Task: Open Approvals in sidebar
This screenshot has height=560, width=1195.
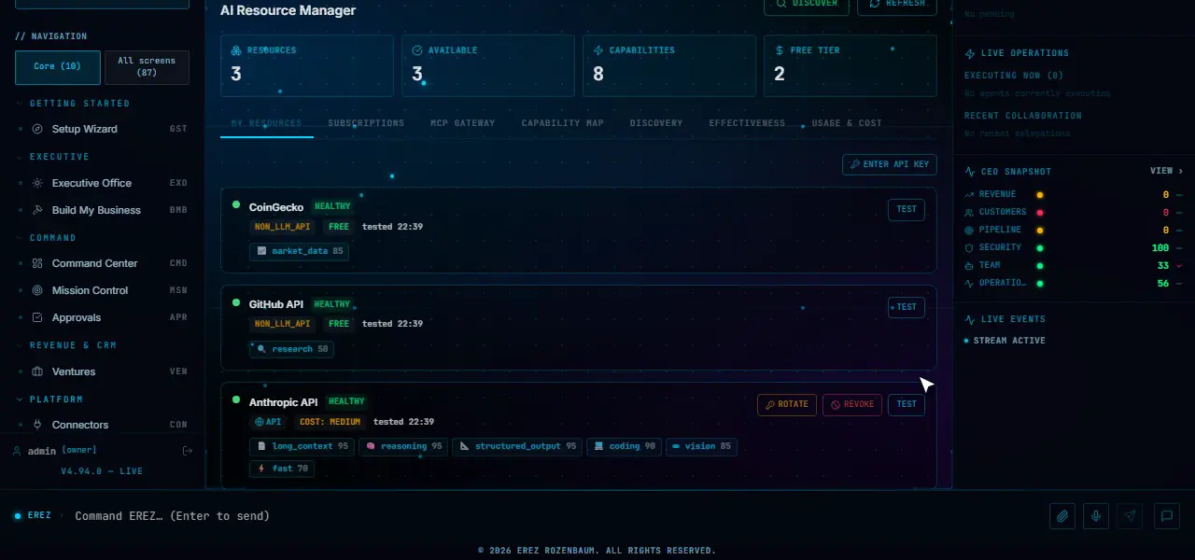Action: pos(103,317)
